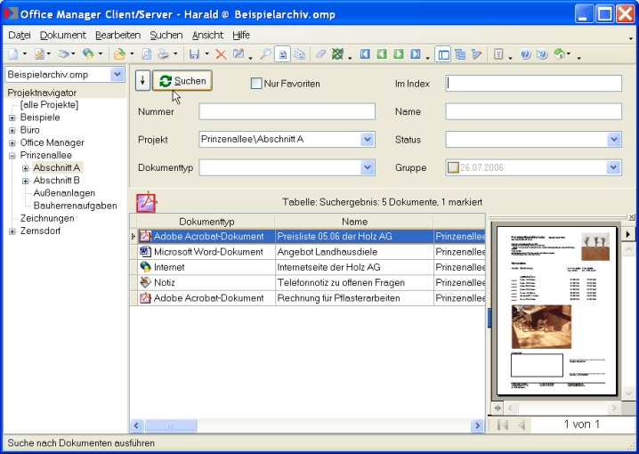The width and height of the screenshot is (639, 454).
Task: Click the Microsoft Word document icon
Action: [x=145, y=252]
